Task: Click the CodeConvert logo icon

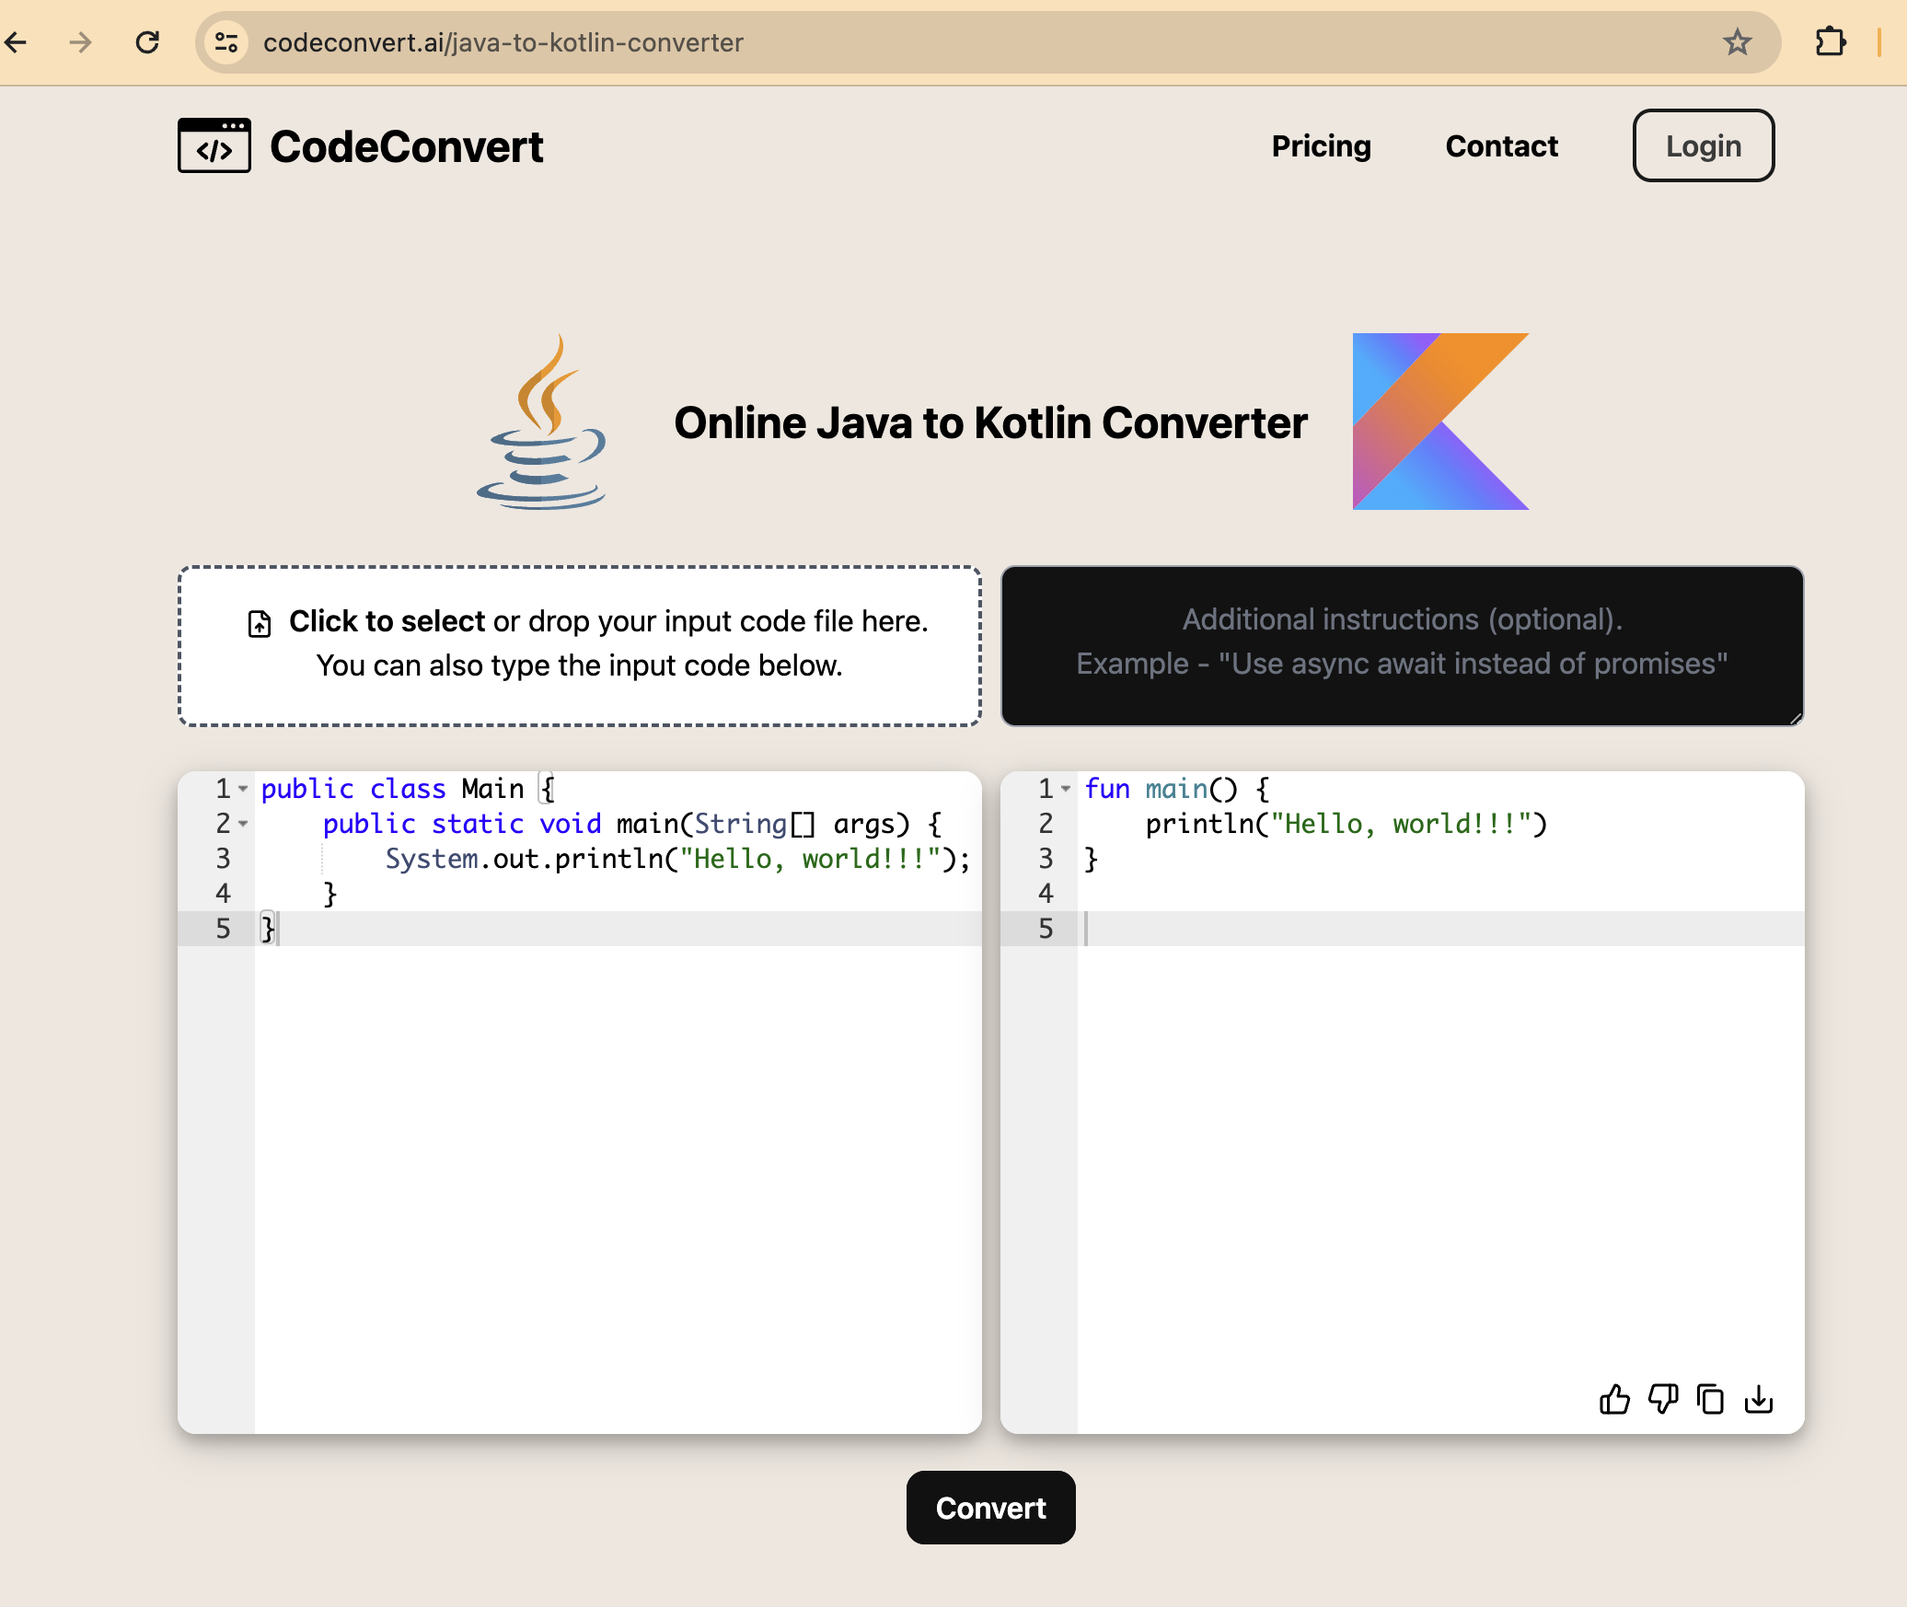Action: tap(214, 146)
